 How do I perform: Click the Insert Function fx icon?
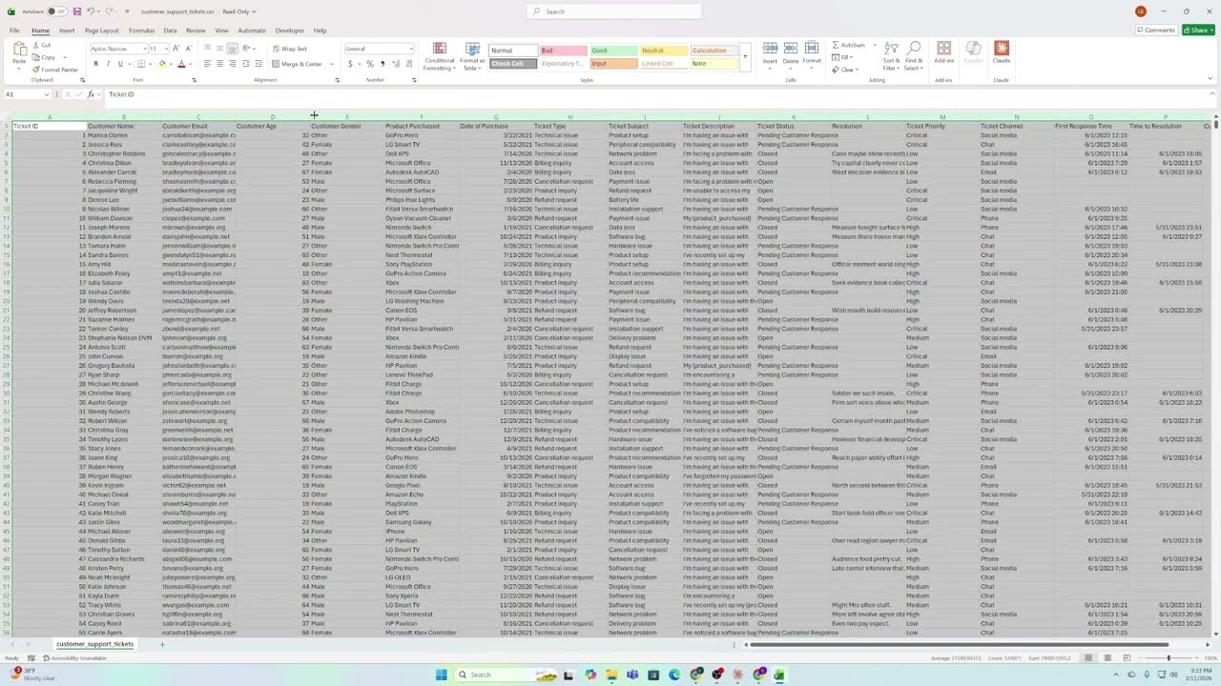tap(91, 94)
